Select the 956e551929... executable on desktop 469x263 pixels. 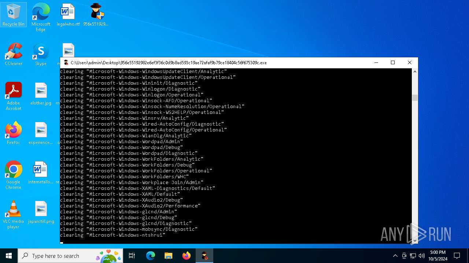[x=96, y=15]
